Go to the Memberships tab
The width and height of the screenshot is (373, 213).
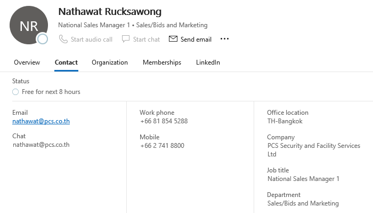162,62
